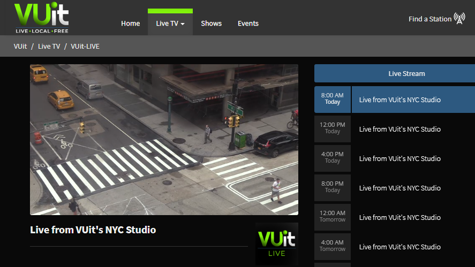Select the 8:00 AM Today schedule entry
This screenshot has height=267, width=475.
pos(395,100)
